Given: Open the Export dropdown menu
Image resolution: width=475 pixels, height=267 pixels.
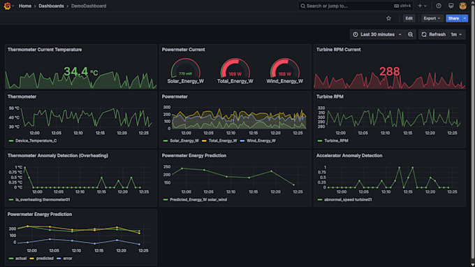Looking at the screenshot, I should click(x=432, y=18).
